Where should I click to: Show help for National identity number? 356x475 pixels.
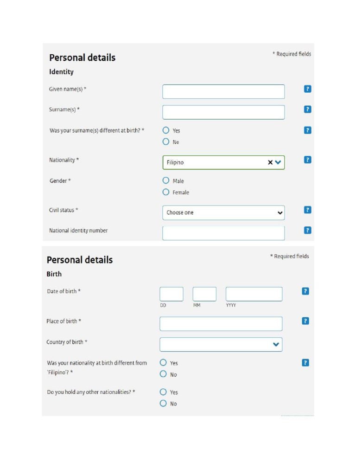[307, 230]
